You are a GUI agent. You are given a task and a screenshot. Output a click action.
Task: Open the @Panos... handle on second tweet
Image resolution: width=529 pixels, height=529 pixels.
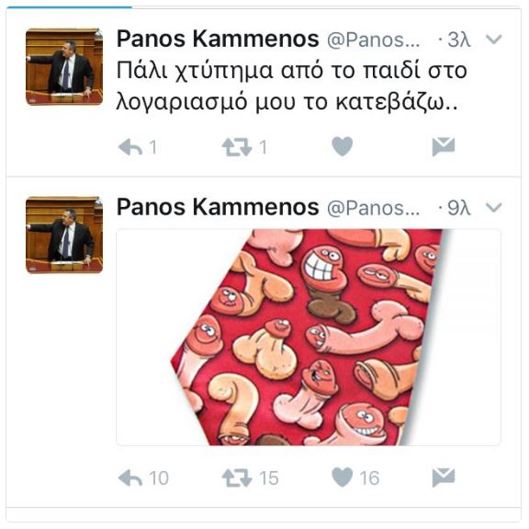click(x=374, y=208)
